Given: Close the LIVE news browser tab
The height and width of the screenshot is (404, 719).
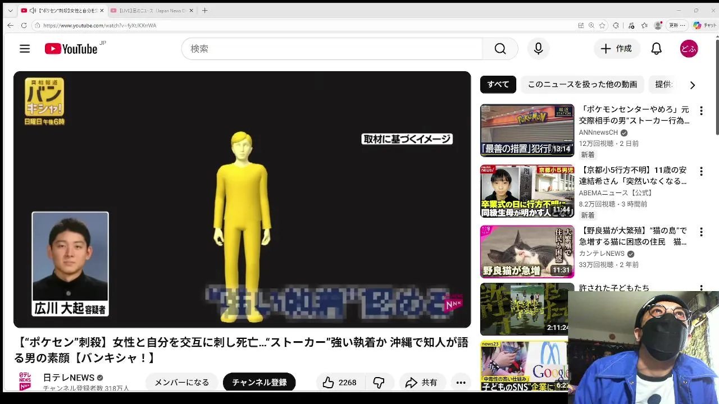Looking at the screenshot, I should [x=191, y=11].
